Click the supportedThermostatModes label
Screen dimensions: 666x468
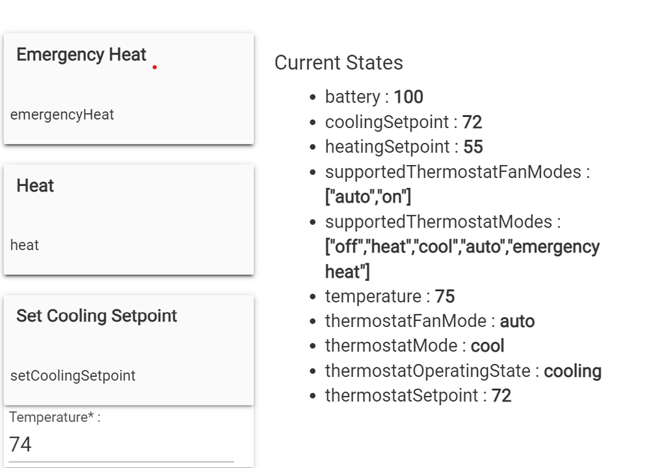point(442,222)
